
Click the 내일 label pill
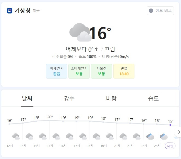[170, 146]
